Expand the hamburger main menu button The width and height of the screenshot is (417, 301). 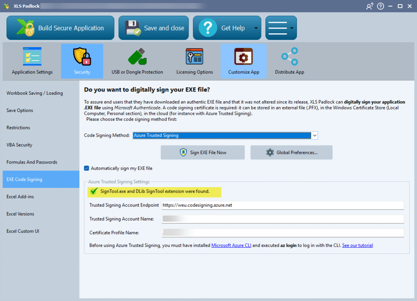[x=281, y=28]
